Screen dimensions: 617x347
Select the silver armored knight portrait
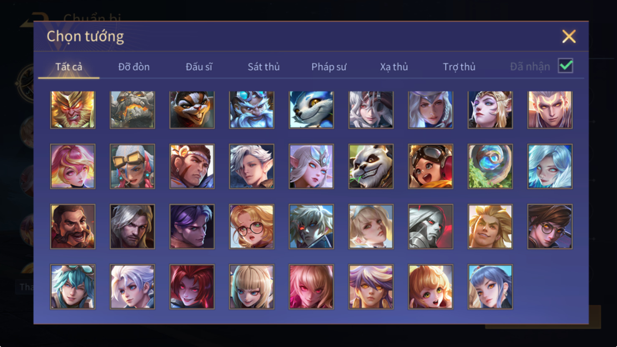click(431, 226)
